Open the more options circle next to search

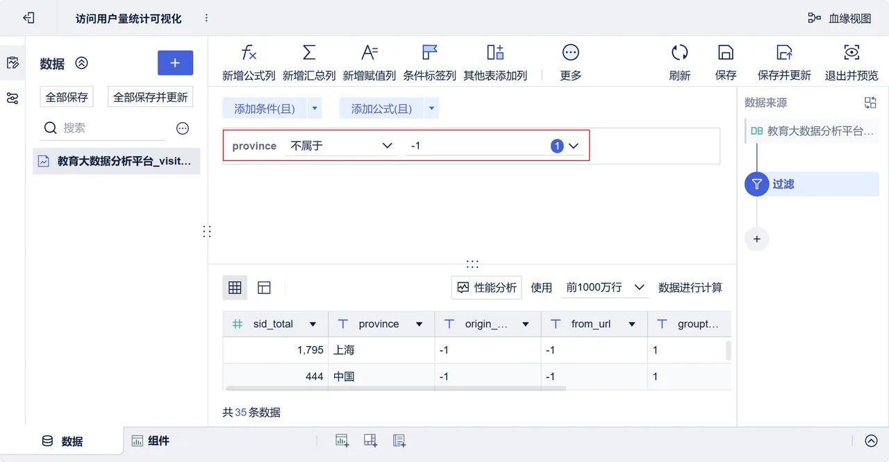point(183,128)
